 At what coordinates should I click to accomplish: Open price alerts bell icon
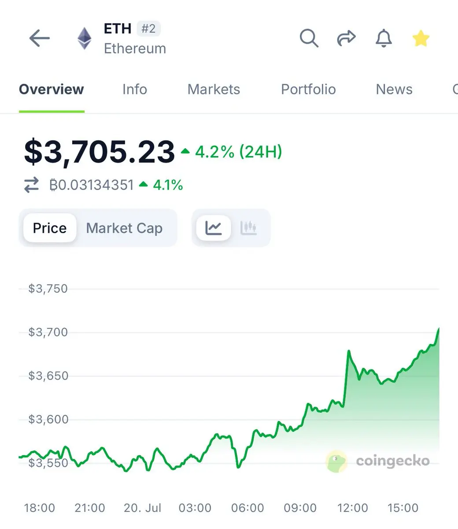(384, 38)
